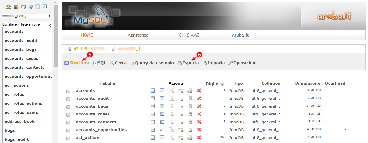The image size is (368, 143).
Task: Click the Righe help question-mark icon
Action: (222, 84)
